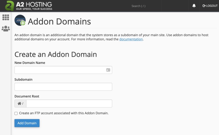Click the Subdomain field label

pyautogui.click(x=24, y=79)
